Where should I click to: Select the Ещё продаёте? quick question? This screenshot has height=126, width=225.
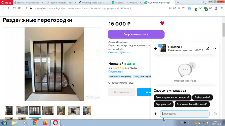202,97
